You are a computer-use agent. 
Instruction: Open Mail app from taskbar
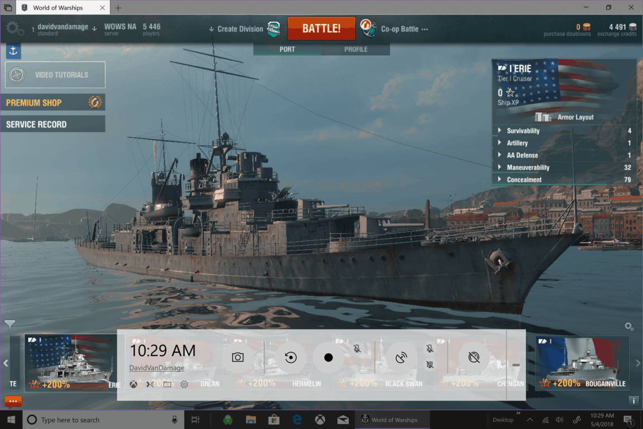click(343, 420)
